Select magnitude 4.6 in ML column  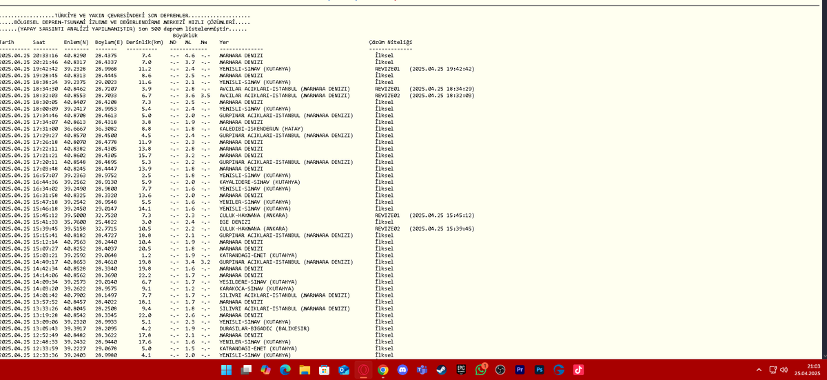190,55
